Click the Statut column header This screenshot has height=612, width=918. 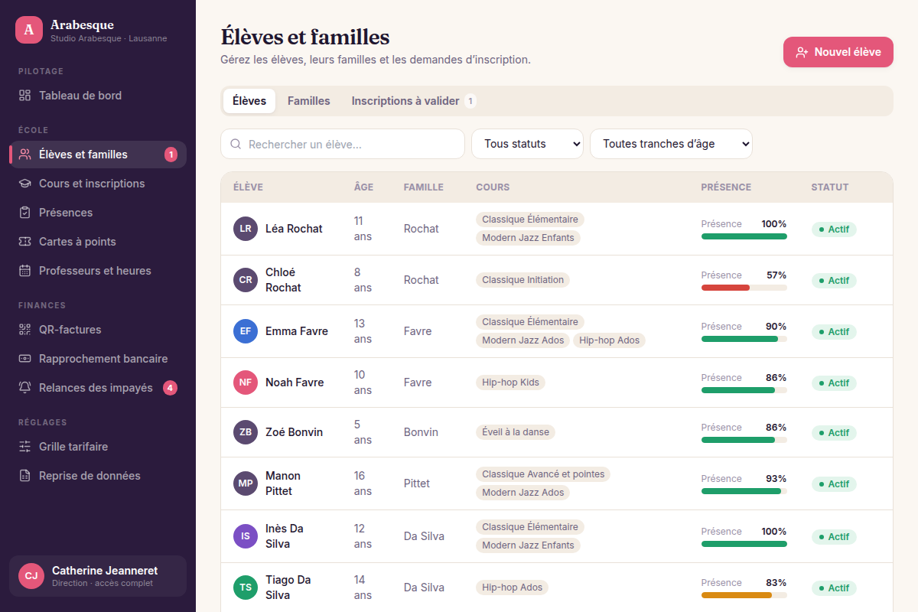click(830, 187)
